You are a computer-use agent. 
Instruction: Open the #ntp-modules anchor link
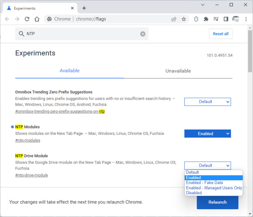(27, 140)
